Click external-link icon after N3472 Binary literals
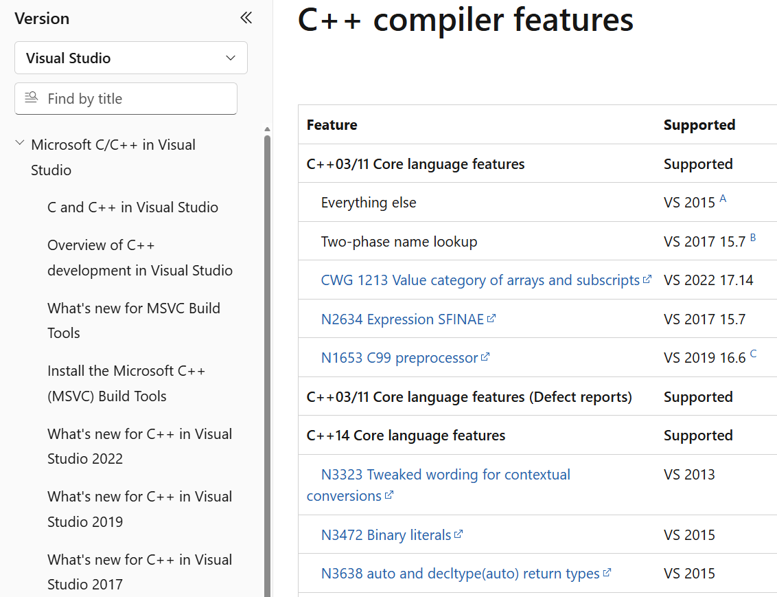This screenshot has width=777, height=597. click(459, 534)
